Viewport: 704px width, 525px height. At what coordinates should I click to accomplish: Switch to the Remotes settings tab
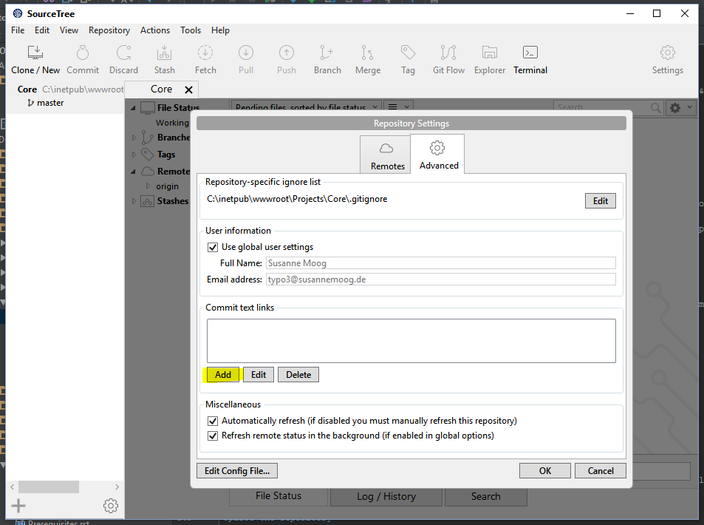point(385,155)
